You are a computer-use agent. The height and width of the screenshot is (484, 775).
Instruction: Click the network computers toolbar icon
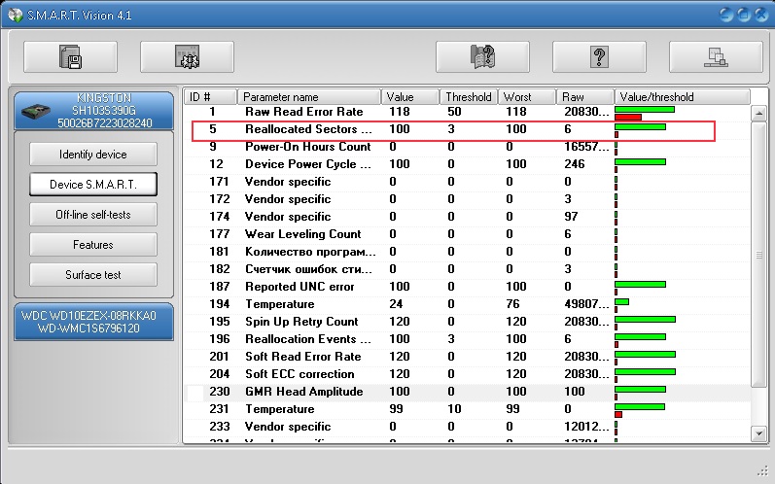click(x=715, y=57)
